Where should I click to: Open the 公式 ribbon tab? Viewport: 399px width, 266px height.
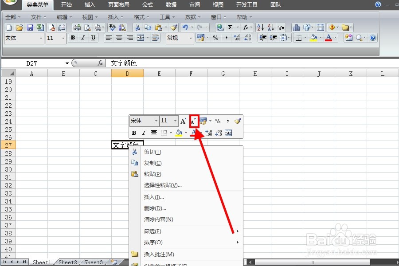click(148, 4)
